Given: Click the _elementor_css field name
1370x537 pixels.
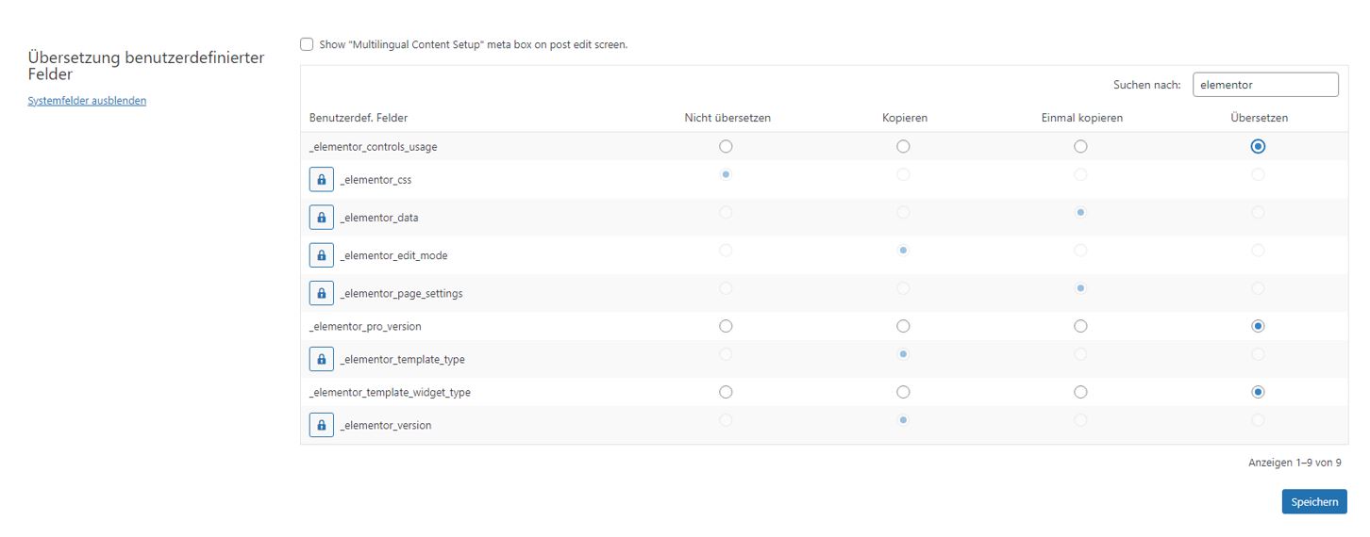Looking at the screenshot, I should point(376,180).
